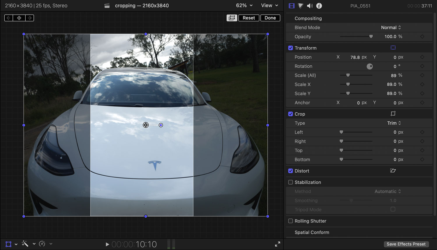The width and height of the screenshot is (437, 250).
Task: Open the Crop Type Trim popup
Action: pos(394,123)
